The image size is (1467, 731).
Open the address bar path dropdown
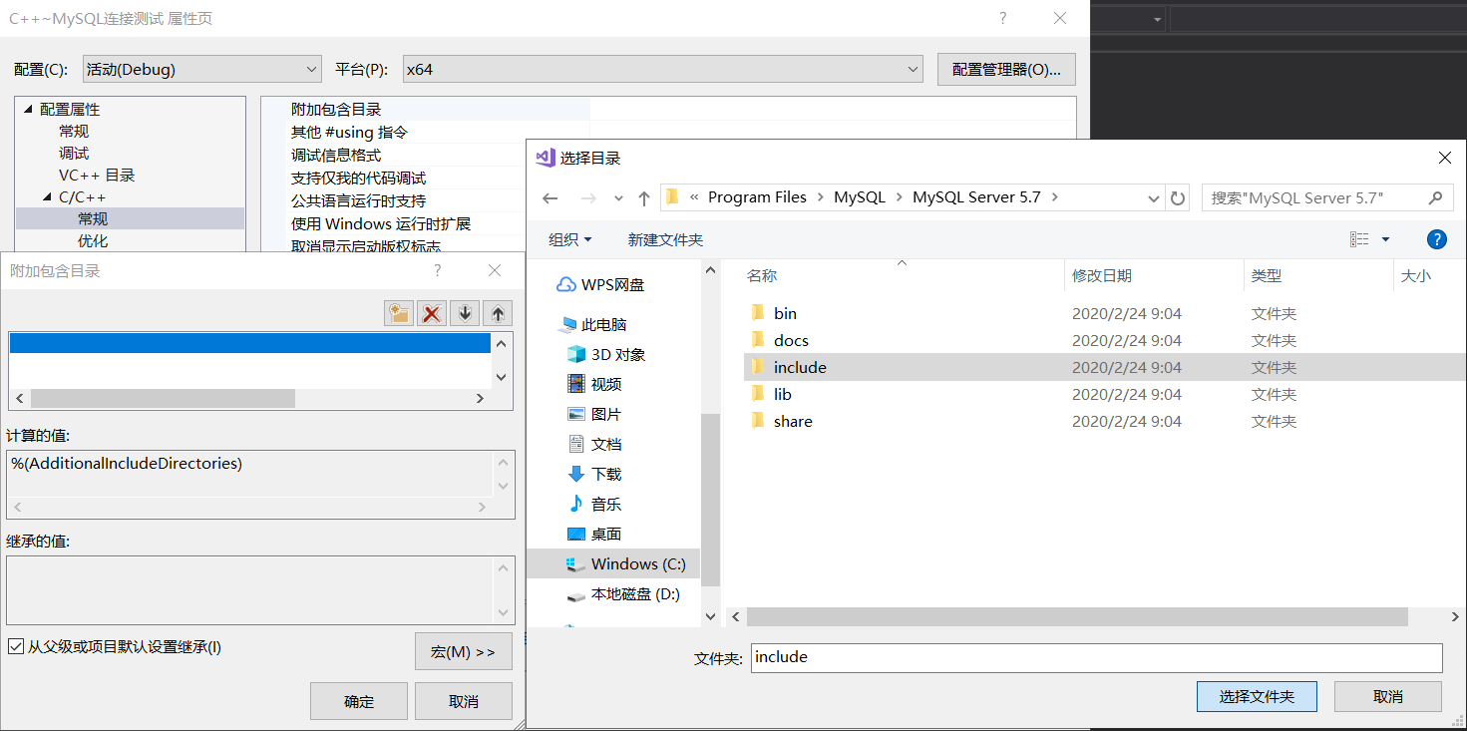[1153, 197]
